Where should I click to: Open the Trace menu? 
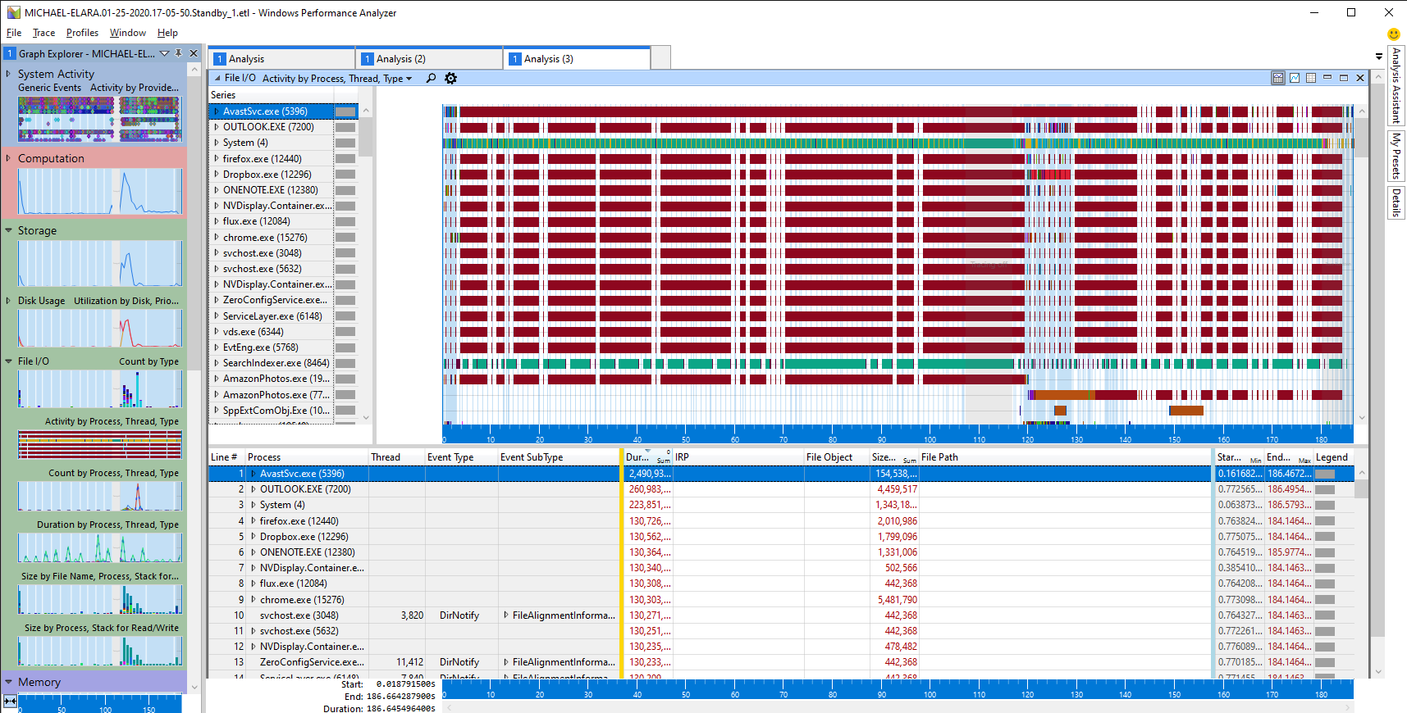click(x=43, y=33)
